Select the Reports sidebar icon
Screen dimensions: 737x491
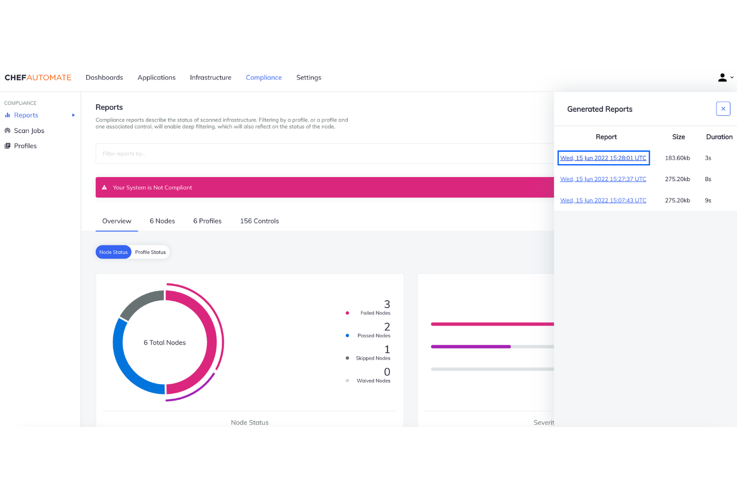pyautogui.click(x=8, y=115)
